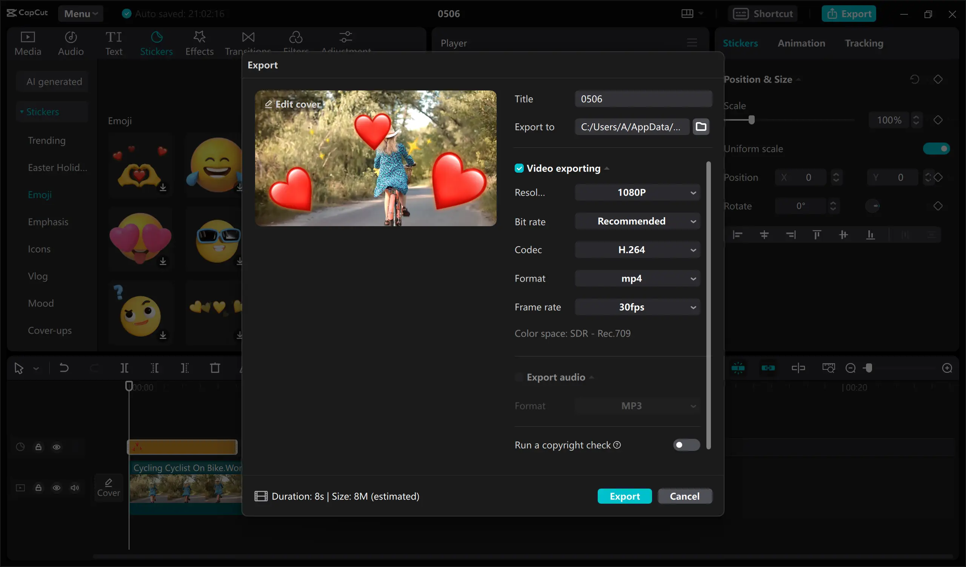Delete the selected clip using the trash icon
Screen dimensions: 966x567
pos(215,368)
